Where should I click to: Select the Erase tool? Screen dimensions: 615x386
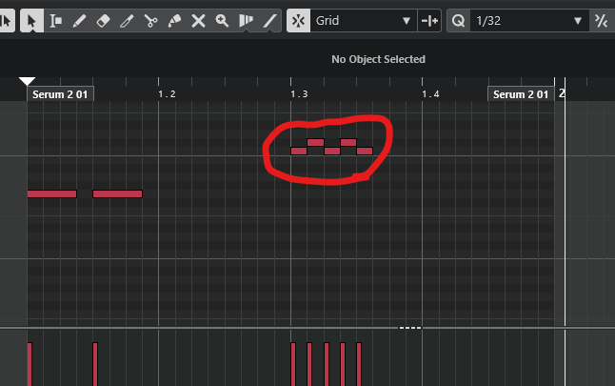[x=104, y=20]
